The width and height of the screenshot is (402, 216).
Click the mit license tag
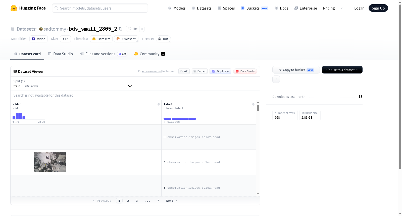[163, 39]
